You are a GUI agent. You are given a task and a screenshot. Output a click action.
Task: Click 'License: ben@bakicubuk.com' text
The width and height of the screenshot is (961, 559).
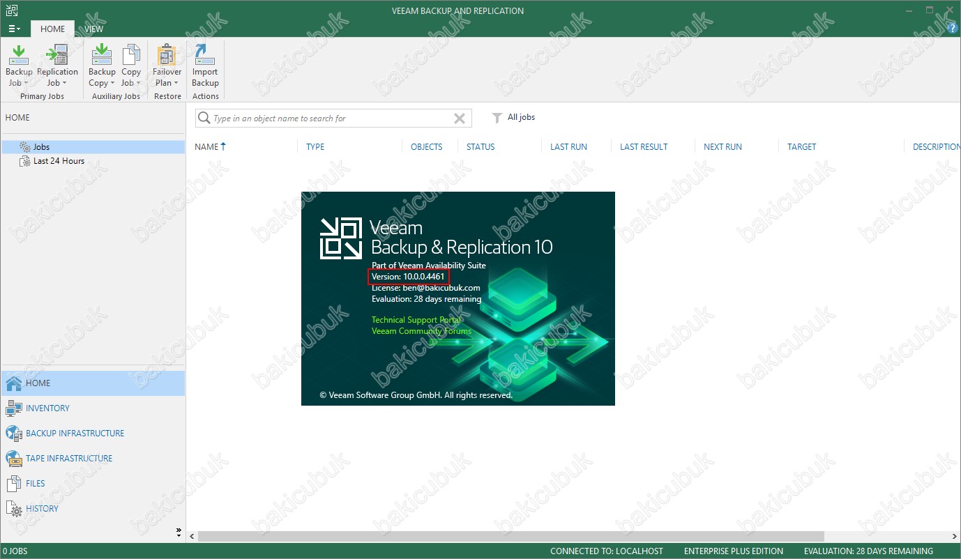(425, 288)
